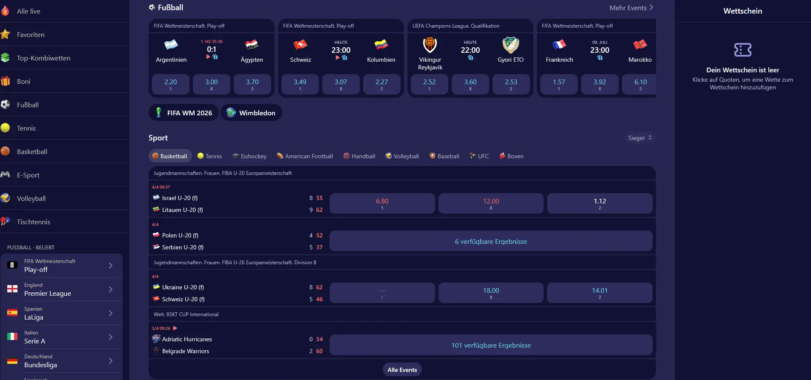The width and height of the screenshot is (811, 380).
Task: Play Schweiz vs Kolumbien stream icon
Action: click(x=338, y=57)
